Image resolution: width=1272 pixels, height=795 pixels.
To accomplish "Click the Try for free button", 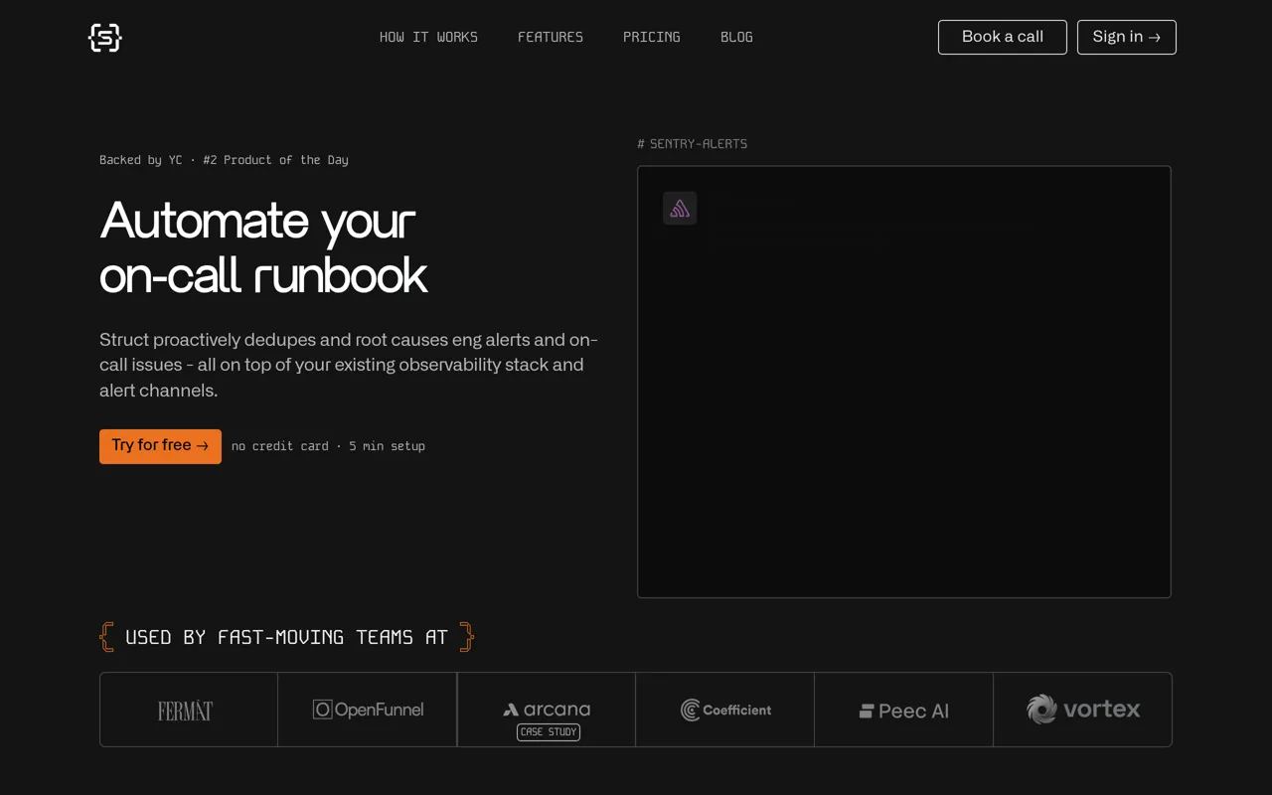I will tap(160, 446).
